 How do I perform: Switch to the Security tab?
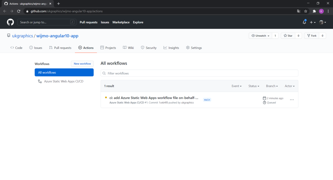149,48
